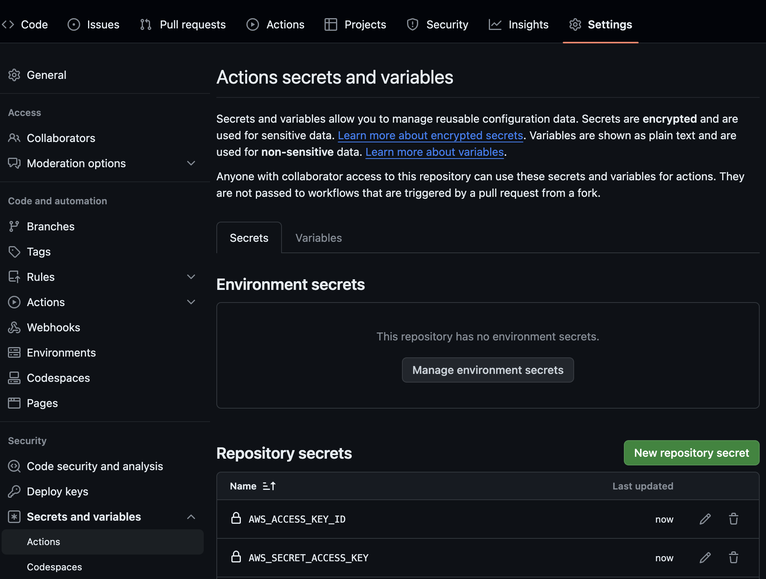Screen dimensions: 766x579
Task: Delete AWS_SECRET_ACCESS_KEY via trash icon
Action: [734, 558]
